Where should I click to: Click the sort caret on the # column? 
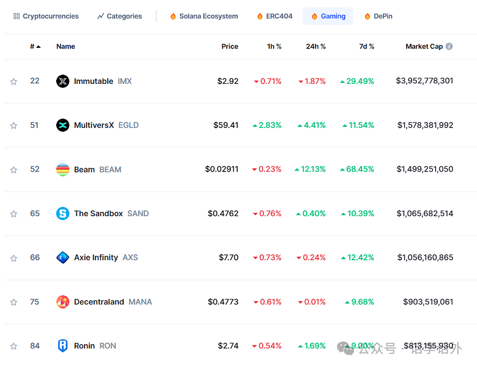pyautogui.click(x=38, y=46)
